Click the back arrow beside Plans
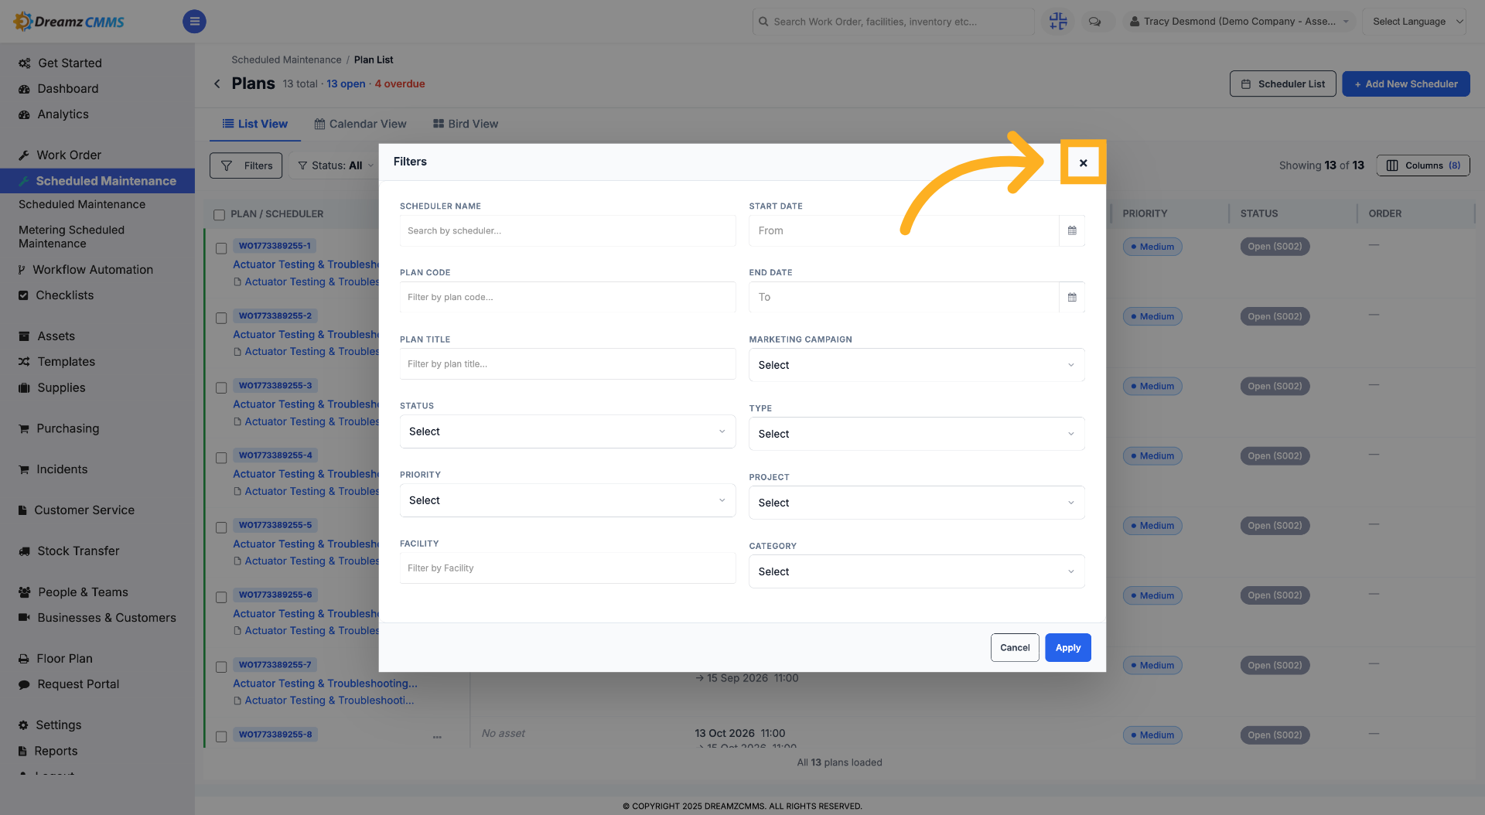The width and height of the screenshot is (1485, 815). pos(217,84)
